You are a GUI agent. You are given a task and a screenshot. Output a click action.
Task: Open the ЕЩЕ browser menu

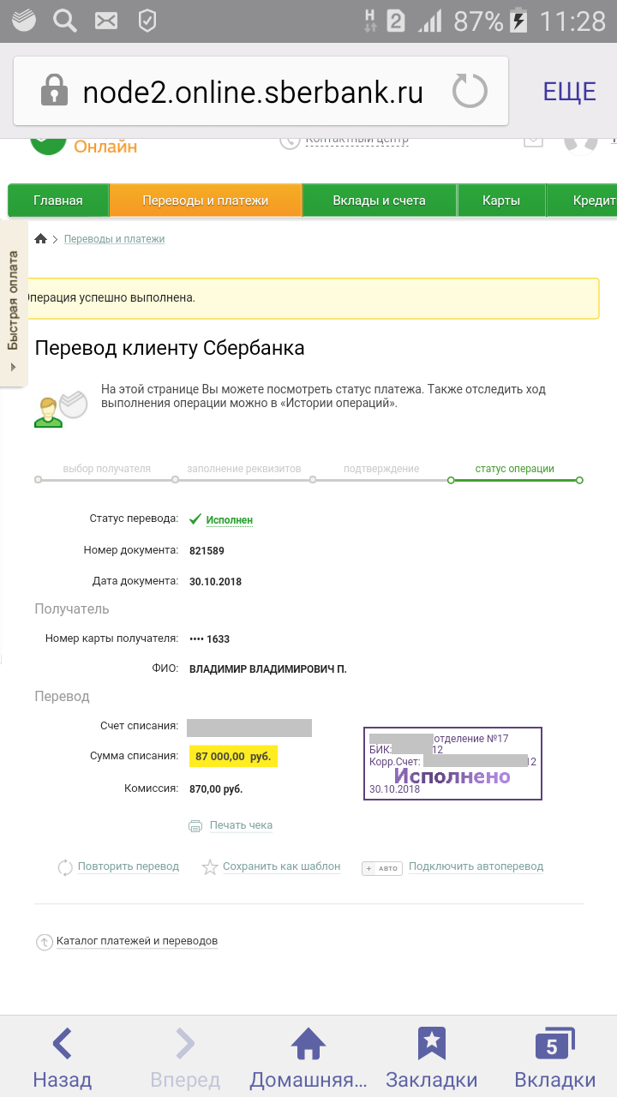569,92
